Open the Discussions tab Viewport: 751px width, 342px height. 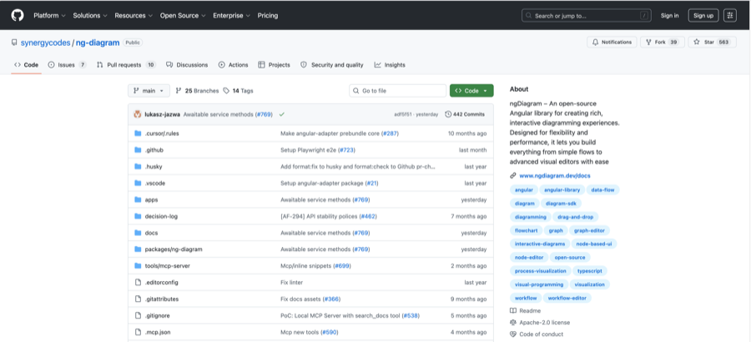187,65
